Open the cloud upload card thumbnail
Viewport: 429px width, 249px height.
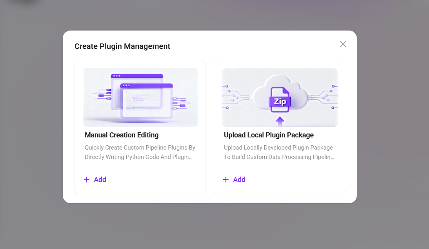pos(280,97)
